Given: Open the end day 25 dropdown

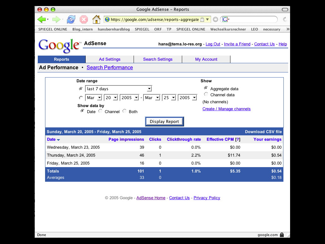Looking at the screenshot, I should pos(169,98).
